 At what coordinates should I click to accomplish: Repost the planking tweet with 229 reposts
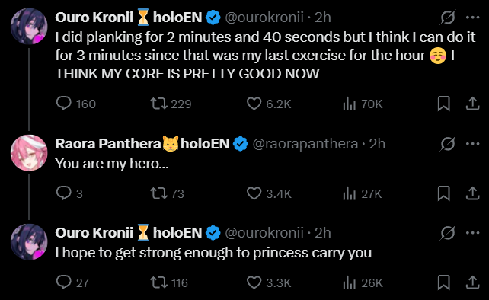point(159,104)
